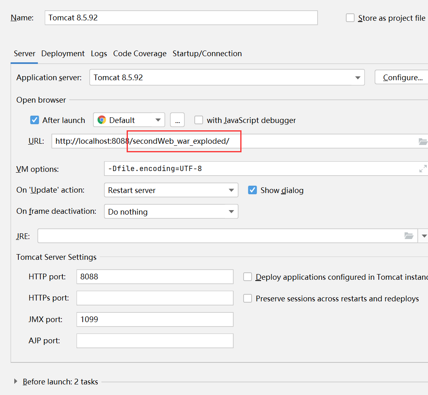Click the folder icon in URL field
The image size is (428, 395).
423,141
